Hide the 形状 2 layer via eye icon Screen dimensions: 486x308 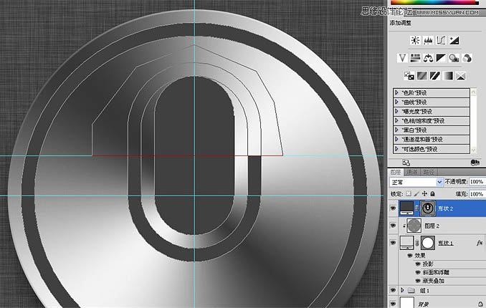pos(393,208)
